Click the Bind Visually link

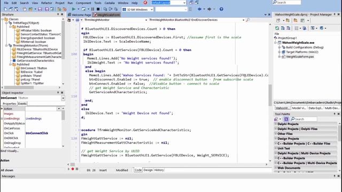(x=10, y=151)
